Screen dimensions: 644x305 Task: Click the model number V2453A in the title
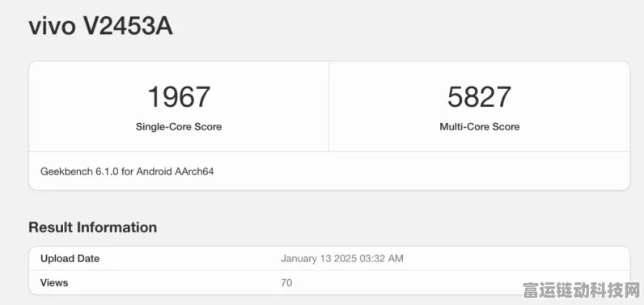pos(128,27)
